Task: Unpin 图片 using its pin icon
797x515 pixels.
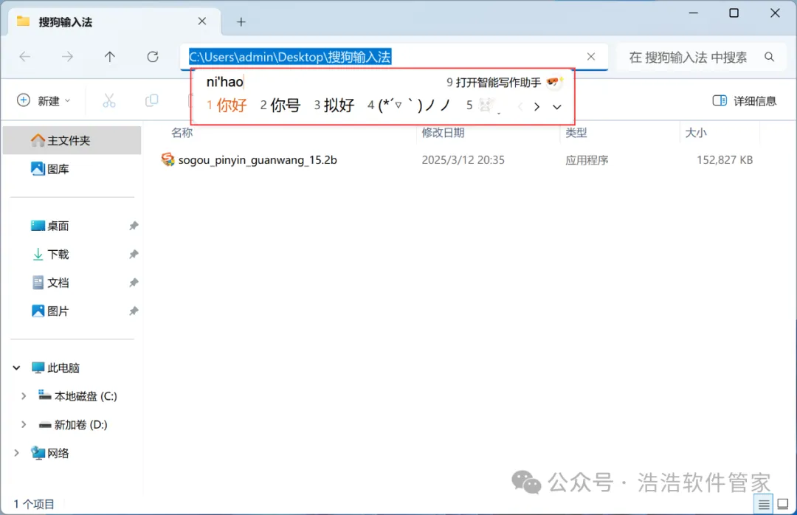Action: 133,311
